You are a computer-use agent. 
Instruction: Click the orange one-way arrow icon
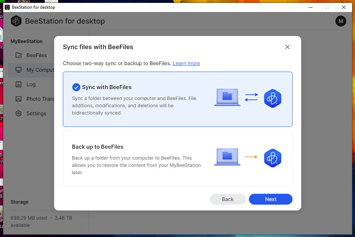251,157
